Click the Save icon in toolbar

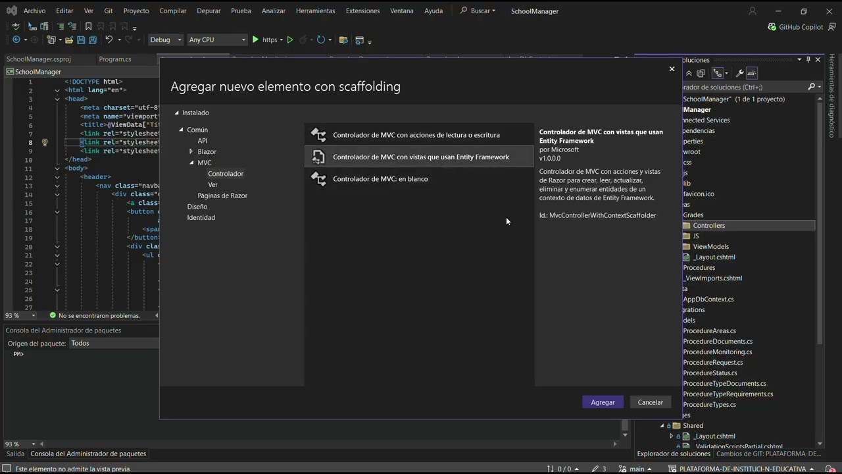coord(81,40)
